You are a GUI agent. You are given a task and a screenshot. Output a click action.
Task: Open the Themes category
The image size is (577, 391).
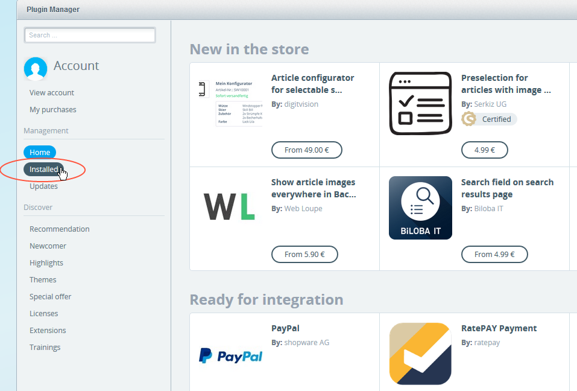43,279
